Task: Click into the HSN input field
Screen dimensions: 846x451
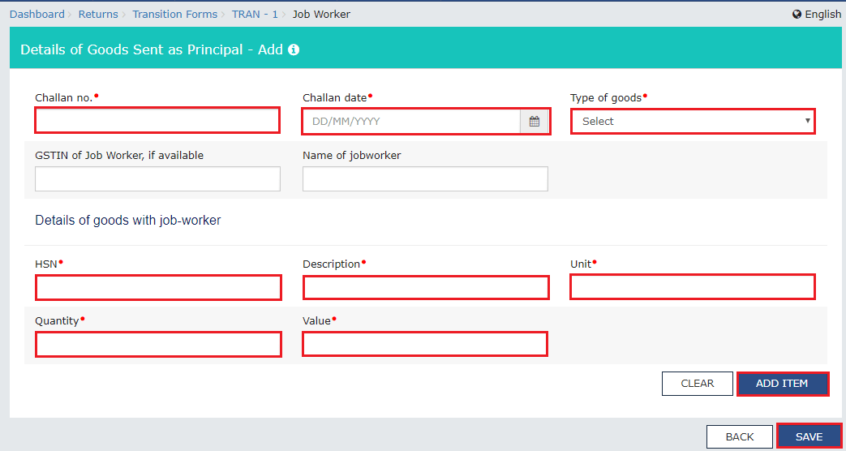Action: [x=158, y=288]
